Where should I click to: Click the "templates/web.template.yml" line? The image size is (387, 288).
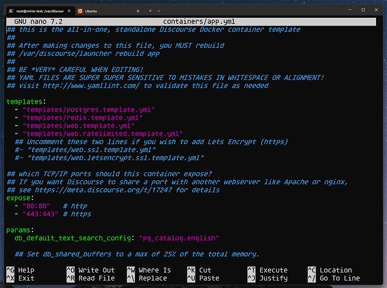click(x=74, y=126)
